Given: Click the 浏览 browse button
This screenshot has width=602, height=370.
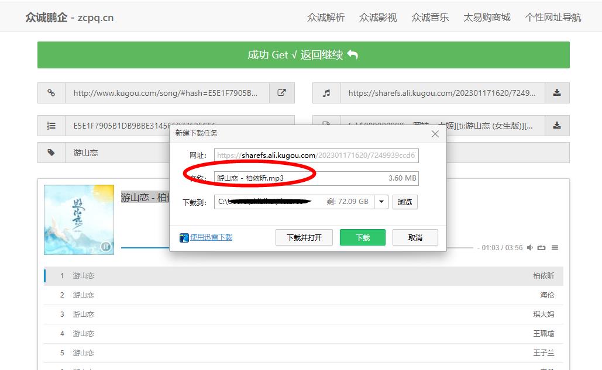Looking at the screenshot, I should (405, 202).
